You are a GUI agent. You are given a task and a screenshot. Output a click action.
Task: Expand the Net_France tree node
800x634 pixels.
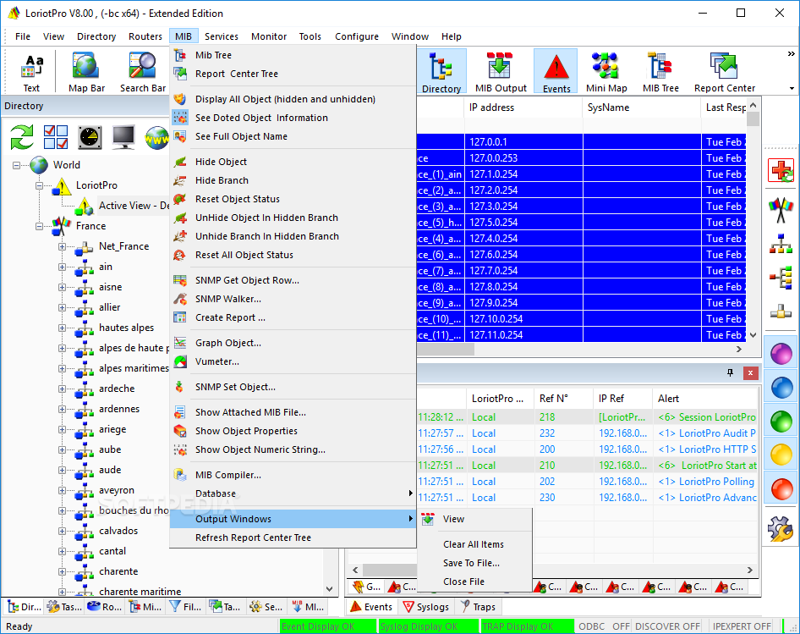point(63,247)
